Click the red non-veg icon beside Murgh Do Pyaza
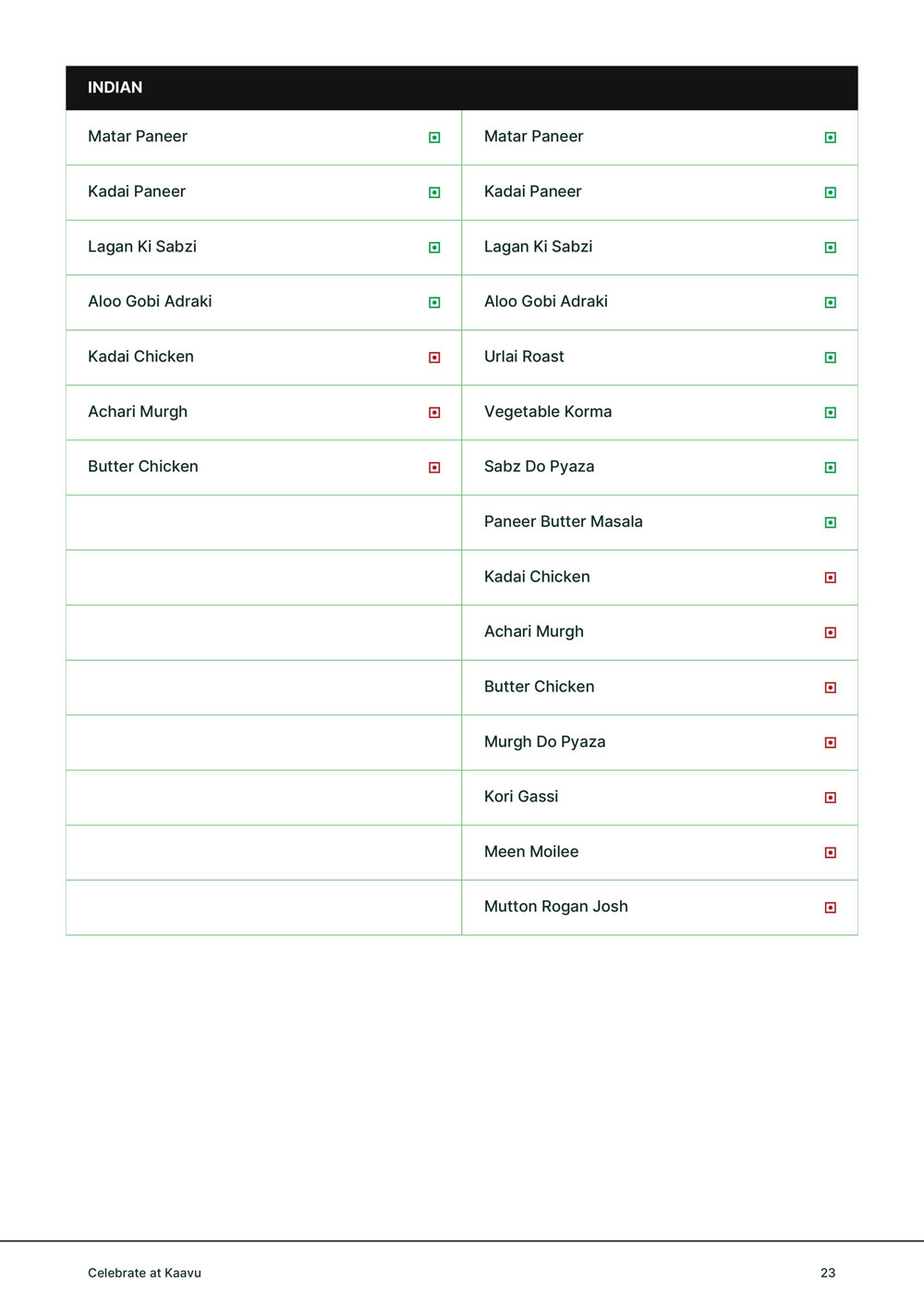This screenshot has height=1307, width=924. coord(831,742)
